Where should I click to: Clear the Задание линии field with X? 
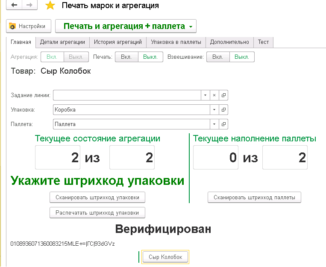(214, 95)
